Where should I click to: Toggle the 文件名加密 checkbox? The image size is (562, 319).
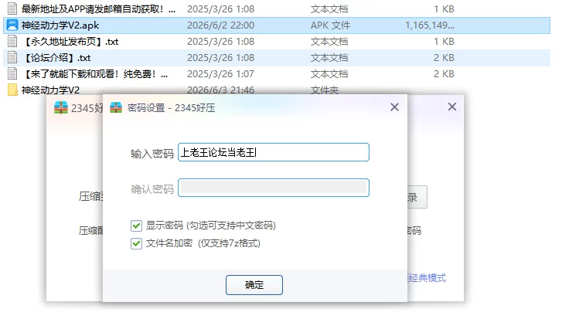(x=136, y=243)
